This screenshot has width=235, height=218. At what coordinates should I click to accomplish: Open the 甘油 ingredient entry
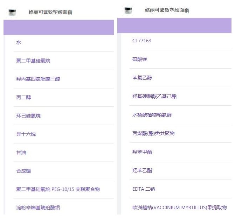click(x=21, y=153)
